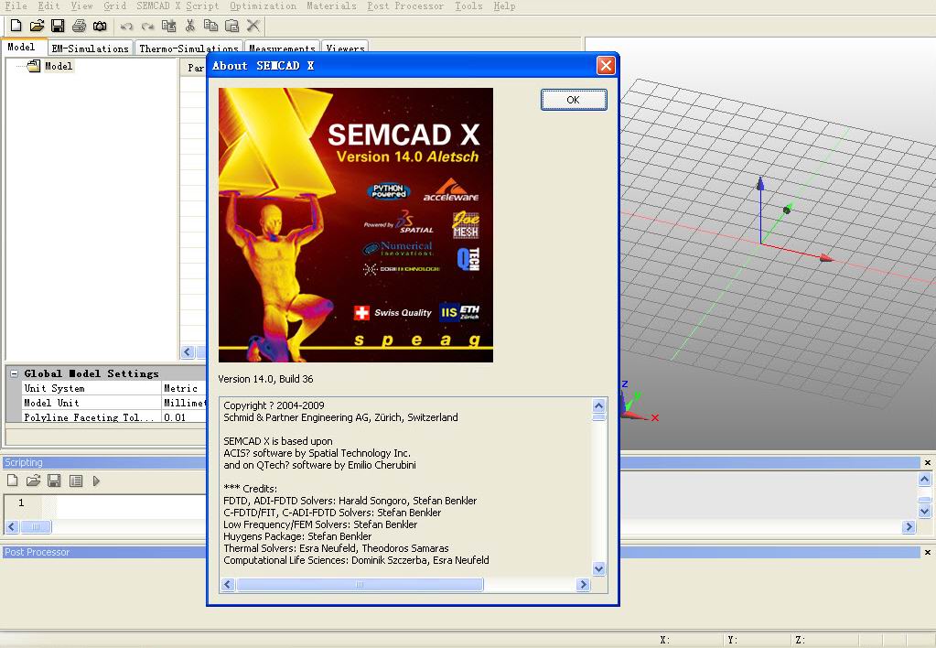Close the About SEMCAD X dialog
The height and width of the screenshot is (648, 936).
tap(606, 65)
